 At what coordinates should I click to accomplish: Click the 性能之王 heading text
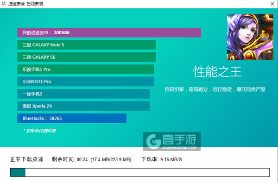pos(217,72)
